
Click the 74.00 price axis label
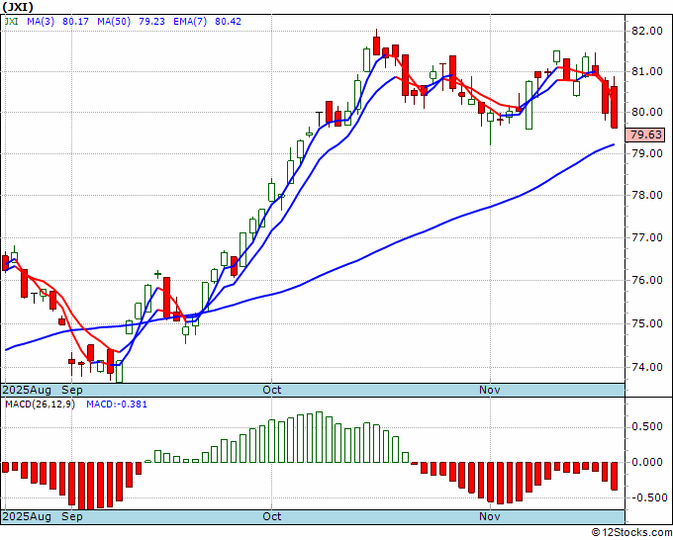click(x=647, y=367)
